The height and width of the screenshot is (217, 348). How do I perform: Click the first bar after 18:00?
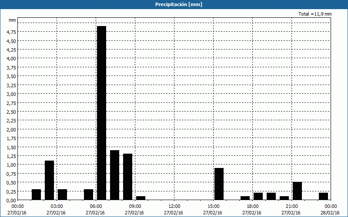(x=258, y=196)
